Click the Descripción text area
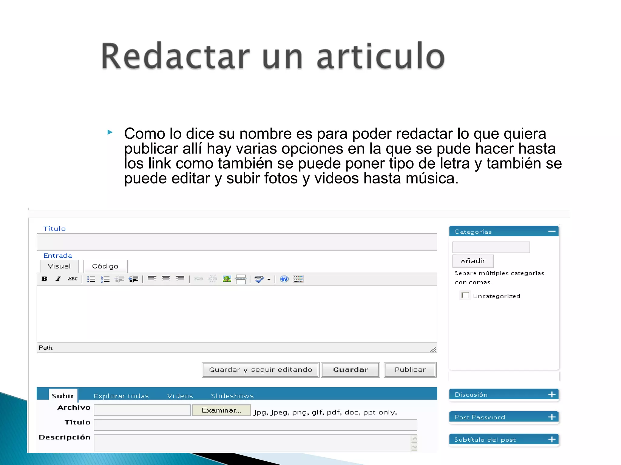The width and height of the screenshot is (621, 465). click(x=252, y=443)
